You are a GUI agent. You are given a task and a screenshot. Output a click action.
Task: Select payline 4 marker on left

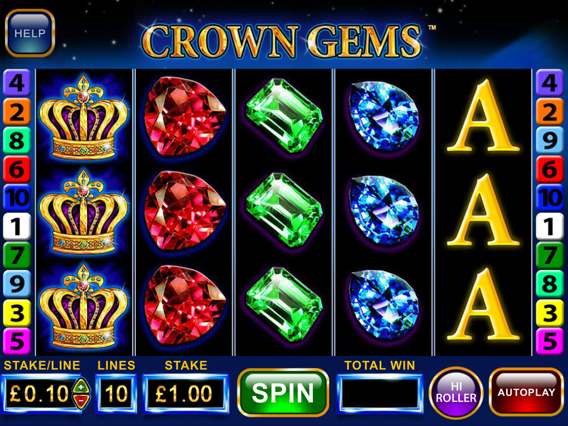(x=16, y=83)
